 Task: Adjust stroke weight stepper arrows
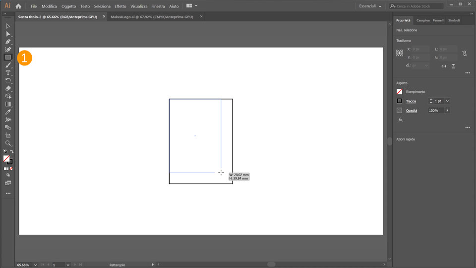point(431,101)
